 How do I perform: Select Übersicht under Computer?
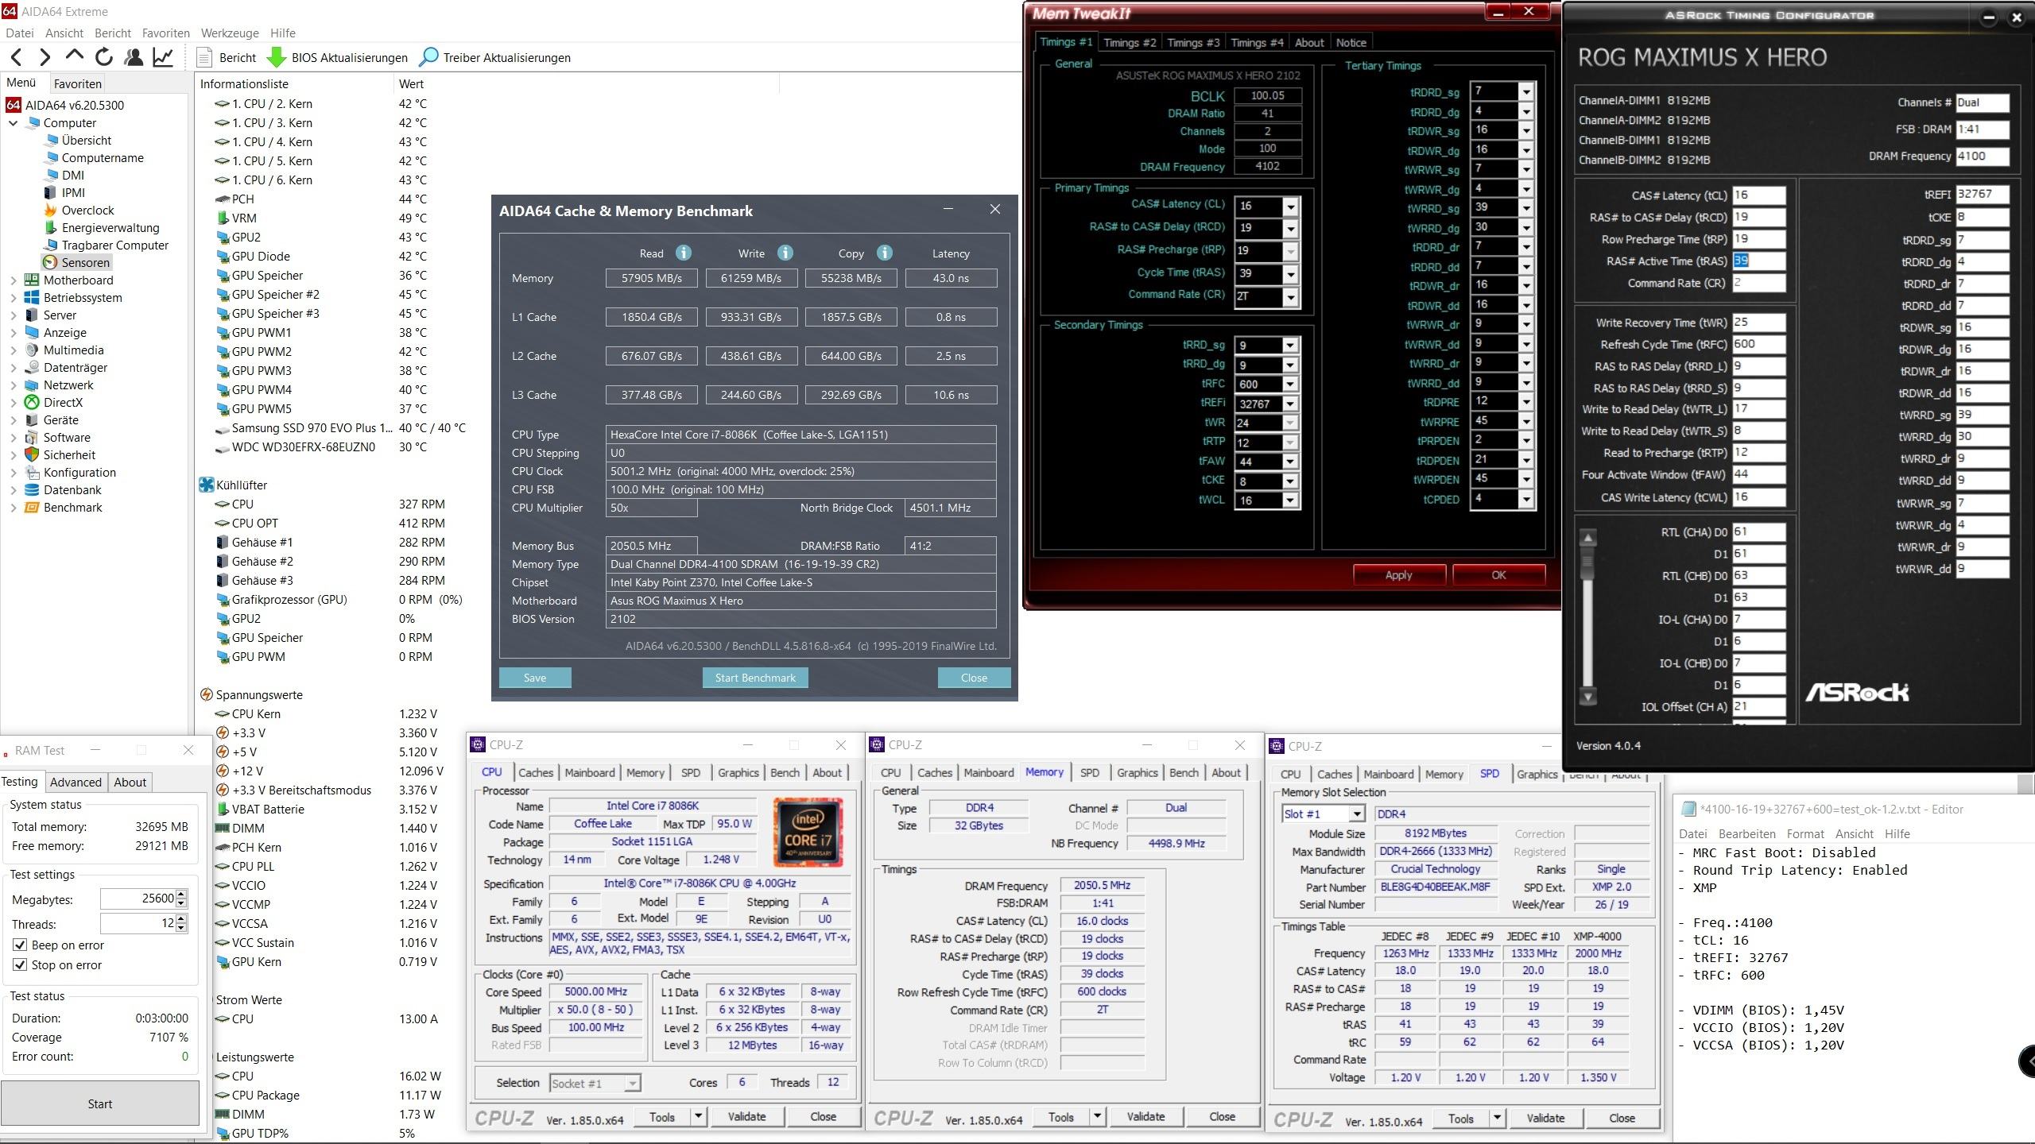click(x=86, y=140)
